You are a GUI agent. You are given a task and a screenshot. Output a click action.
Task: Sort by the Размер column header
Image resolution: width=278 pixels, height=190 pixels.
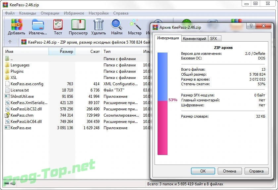(62, 51)
